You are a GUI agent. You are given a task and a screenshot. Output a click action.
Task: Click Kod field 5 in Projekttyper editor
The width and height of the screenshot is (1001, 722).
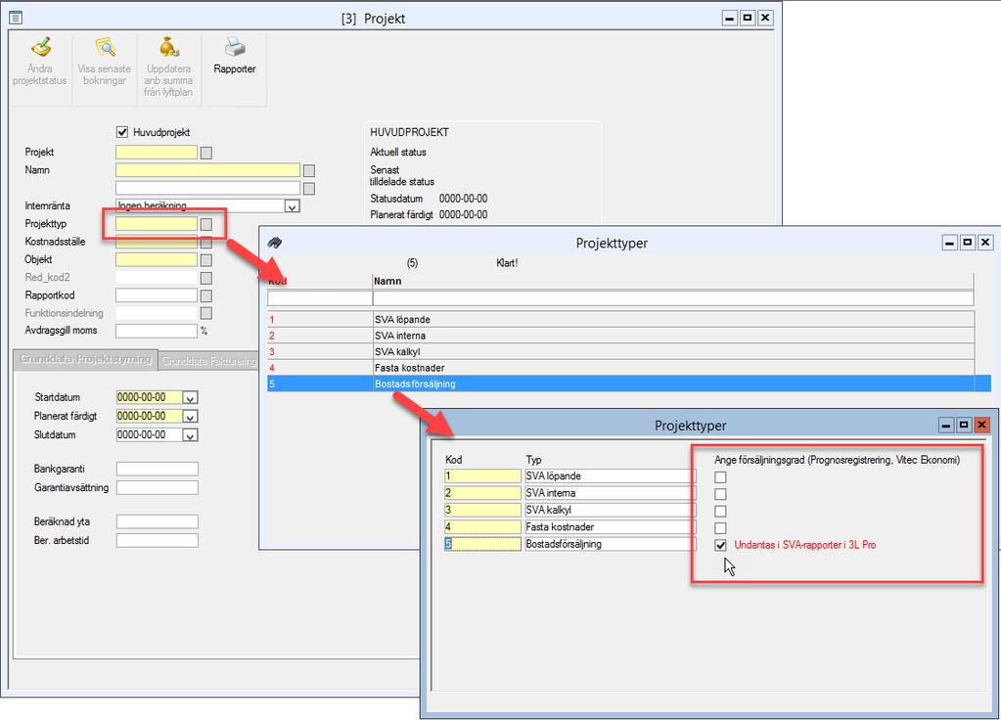pyautogui.click(x=482, y=544)
